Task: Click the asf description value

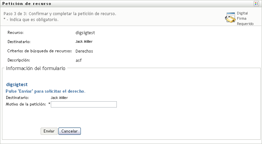Action: (x=79, y=60)
